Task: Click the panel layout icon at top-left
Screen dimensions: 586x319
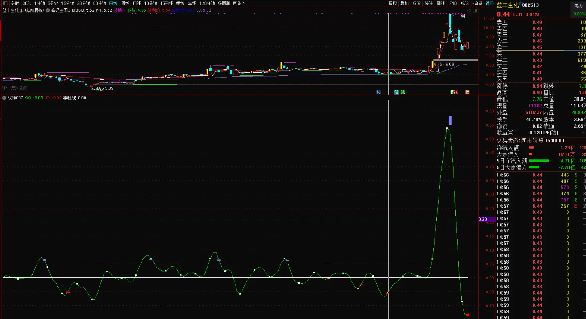Action: pos(5,3)
